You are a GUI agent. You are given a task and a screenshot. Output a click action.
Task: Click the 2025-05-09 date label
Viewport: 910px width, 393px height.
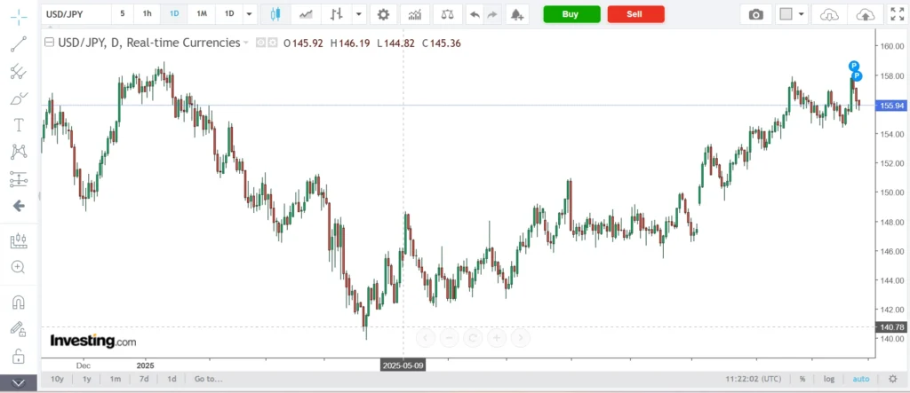pyautogui.click(x=403, y=365)
